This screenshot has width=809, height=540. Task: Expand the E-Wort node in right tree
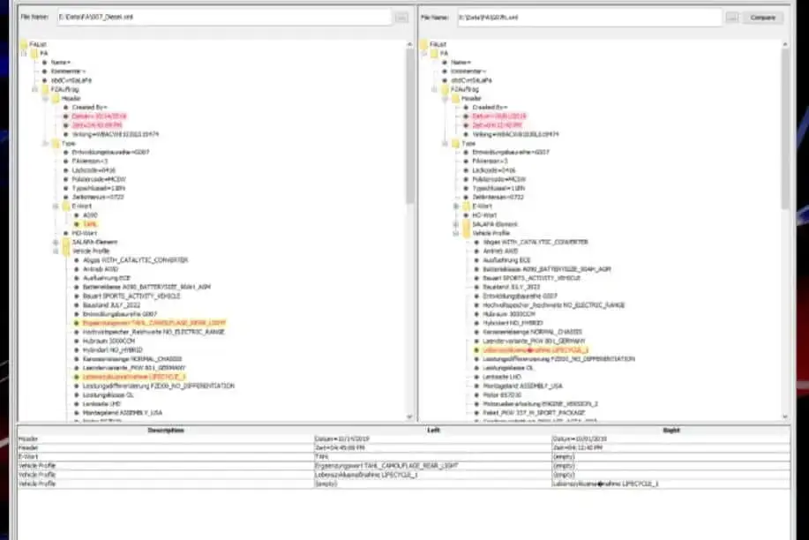(455, 206)
